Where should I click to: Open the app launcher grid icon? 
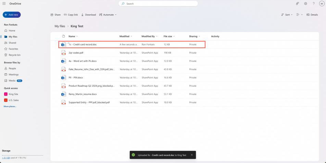[x=4, y=3]
